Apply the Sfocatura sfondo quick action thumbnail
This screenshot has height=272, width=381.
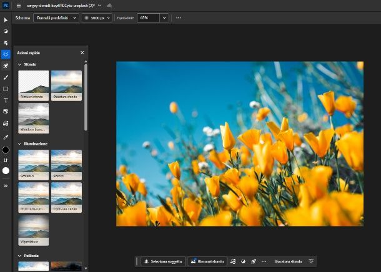[67, 85]
